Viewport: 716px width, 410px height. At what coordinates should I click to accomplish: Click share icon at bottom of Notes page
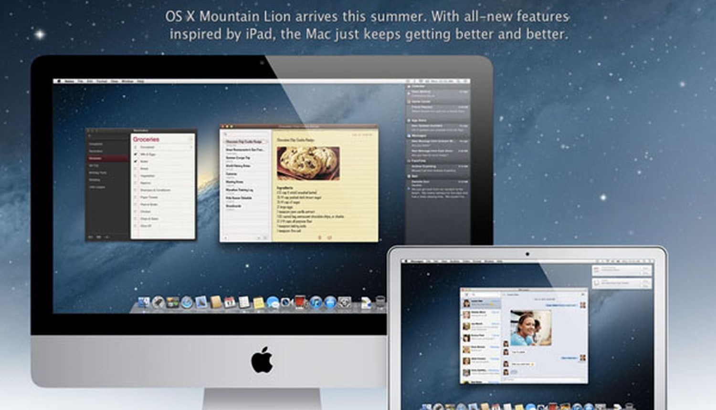(329, 237)
